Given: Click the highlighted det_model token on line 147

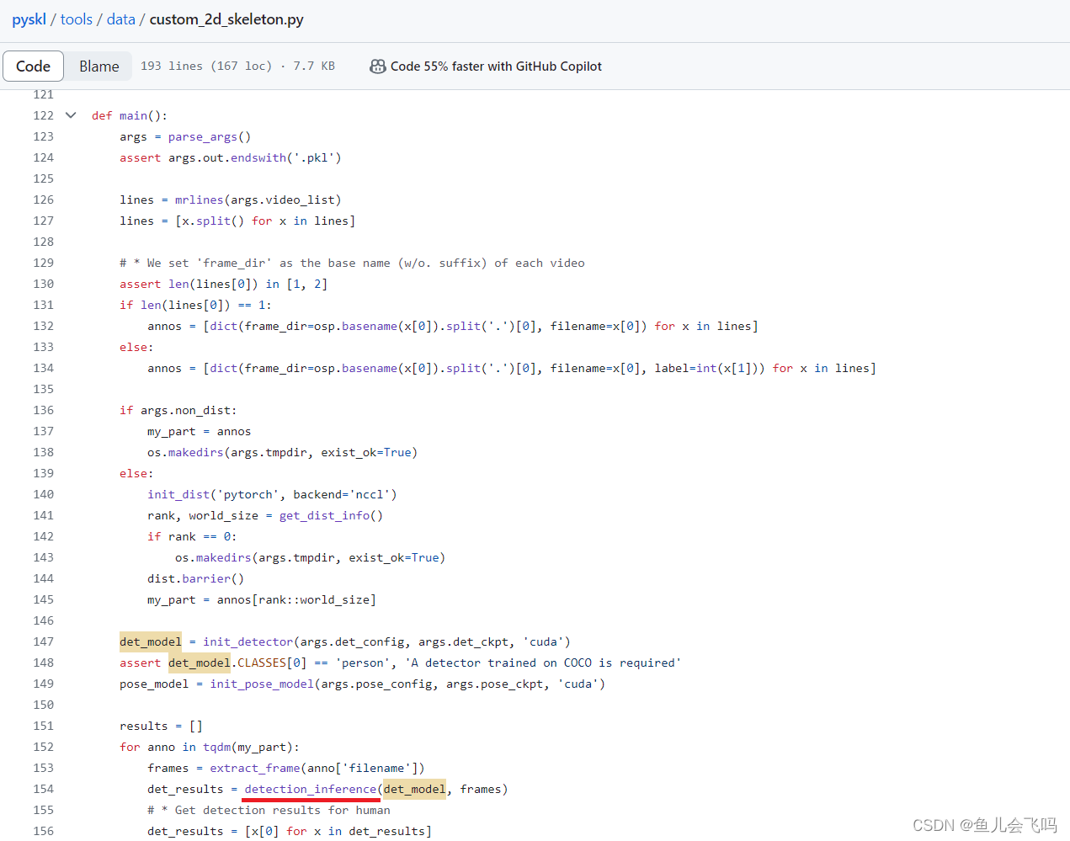Looking at the screenshot, I should point(150,641).
